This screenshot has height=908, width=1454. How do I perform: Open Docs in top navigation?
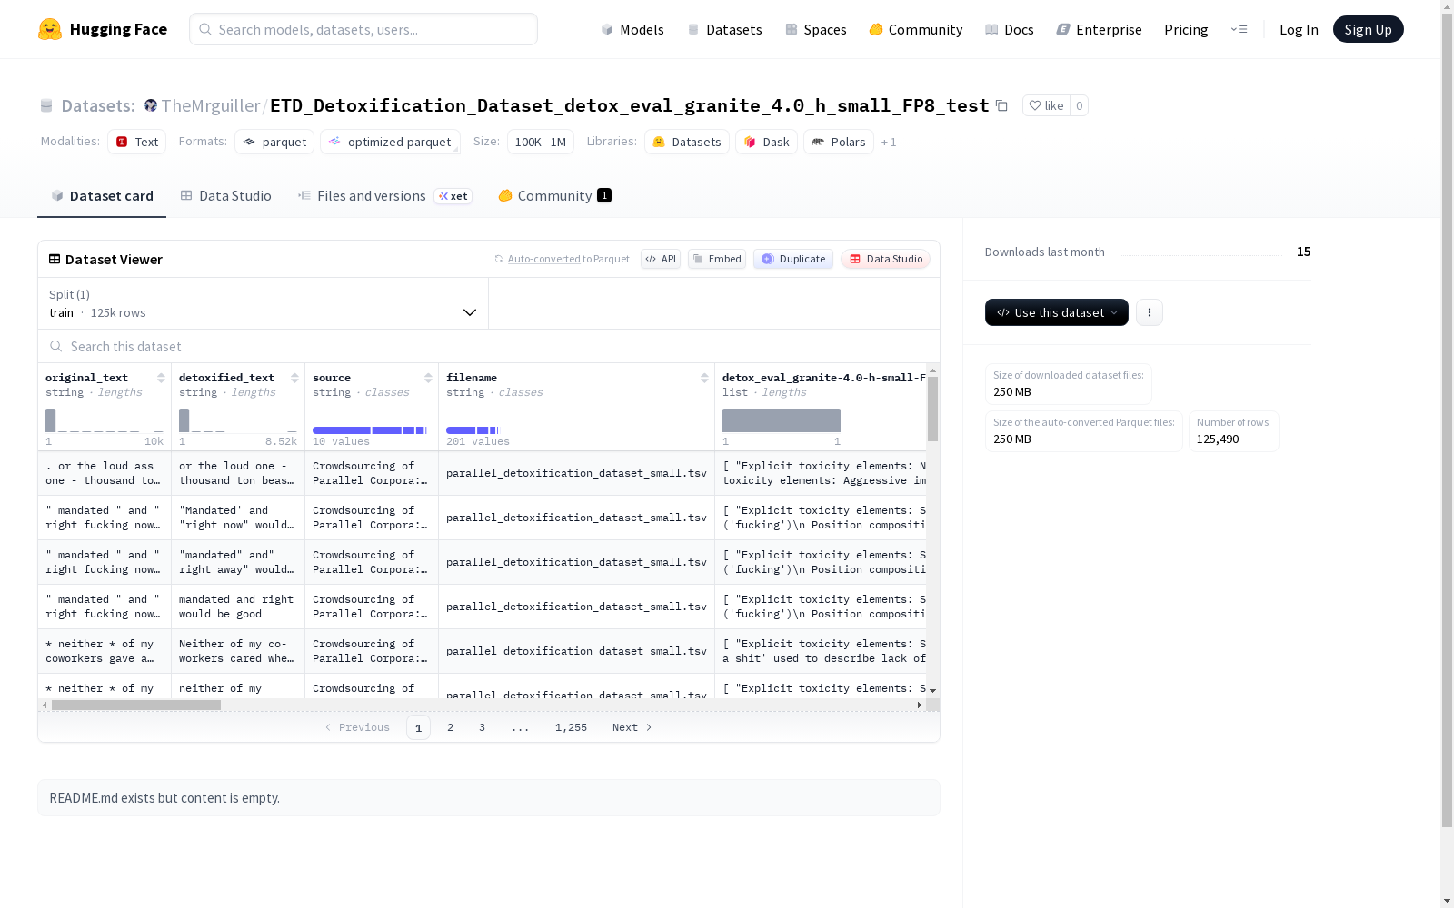pos(1010,29)
